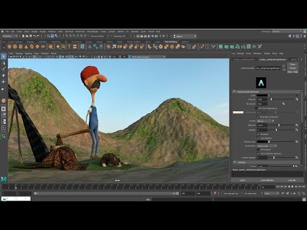Activate the Paint selection tool in toolbox
307x230 pixels.
(x=4, y=69)
